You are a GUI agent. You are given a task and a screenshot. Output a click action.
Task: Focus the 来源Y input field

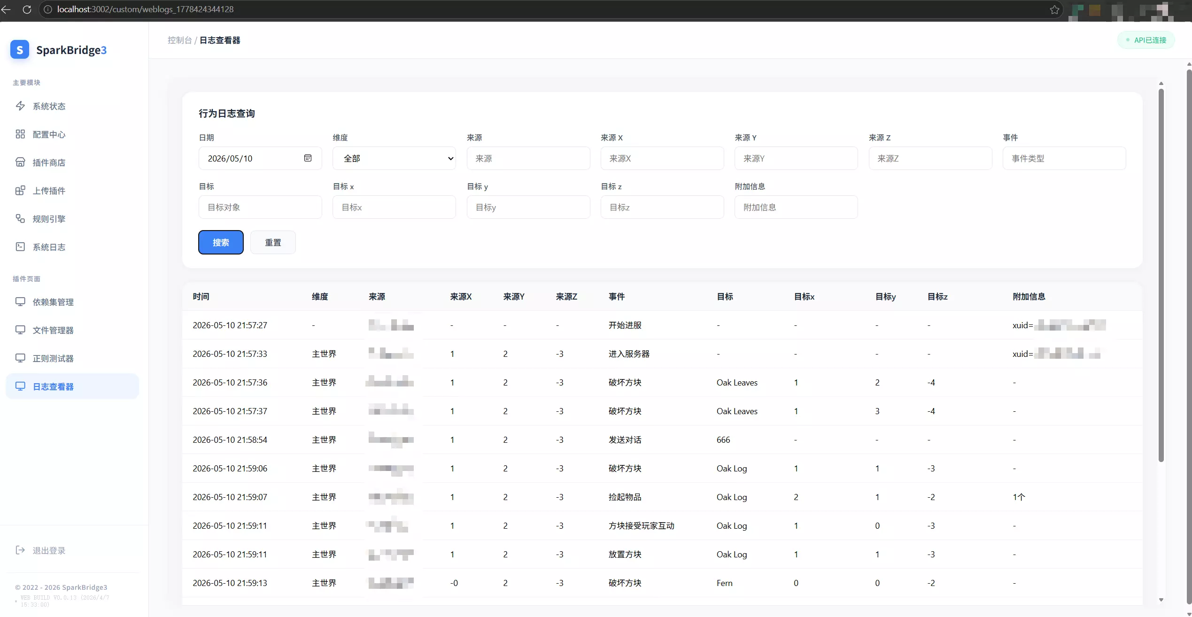[796, 158]
